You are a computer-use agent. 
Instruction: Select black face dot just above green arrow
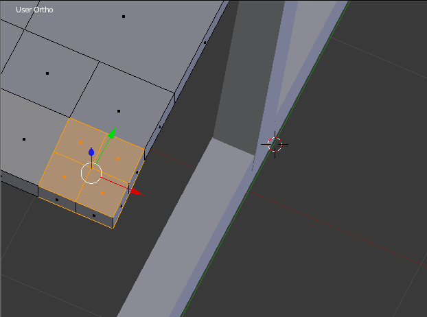click(x=119, y=111)
